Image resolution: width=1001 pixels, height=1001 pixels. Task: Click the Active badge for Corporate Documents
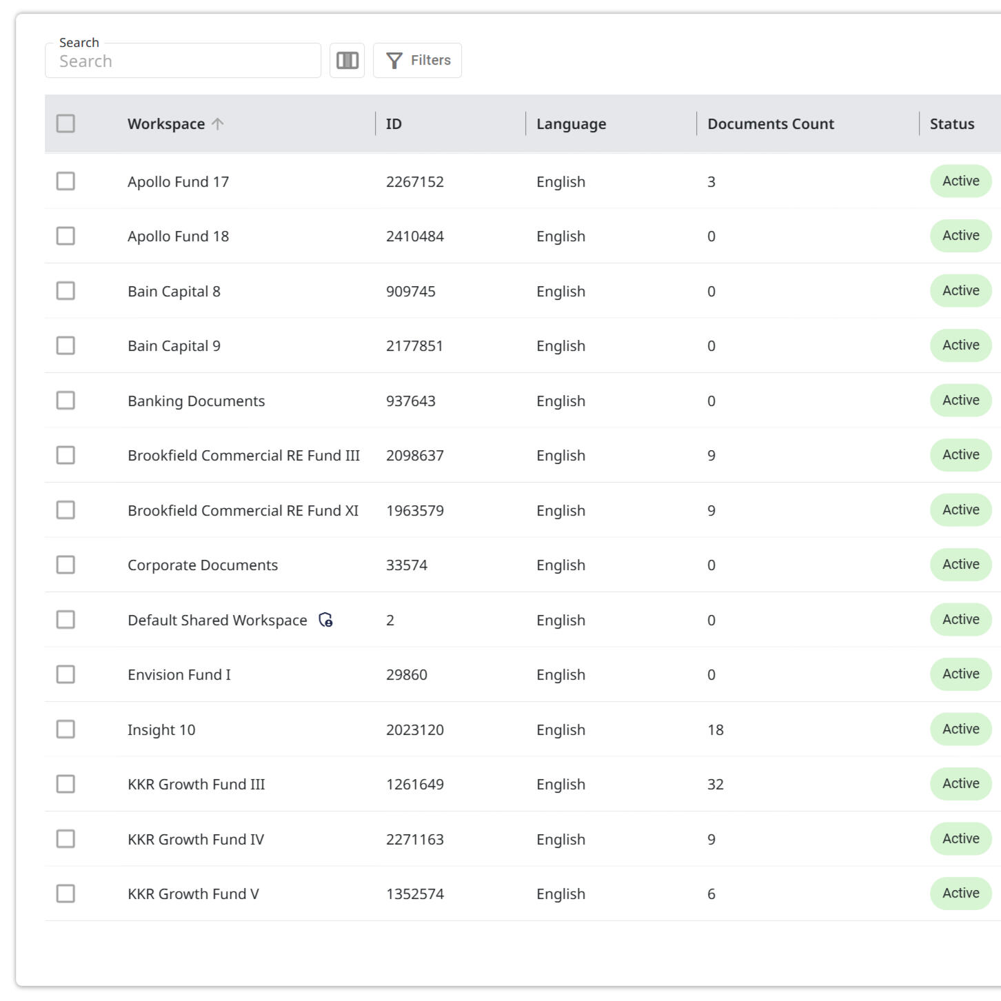(960, 565)
